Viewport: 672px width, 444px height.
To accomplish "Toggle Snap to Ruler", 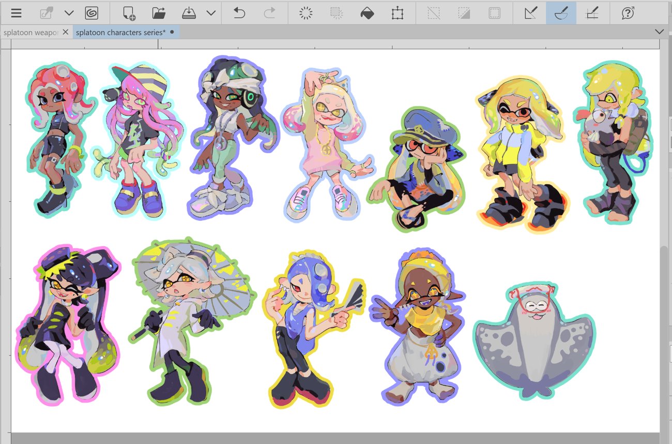I will (x=531, y=13).
